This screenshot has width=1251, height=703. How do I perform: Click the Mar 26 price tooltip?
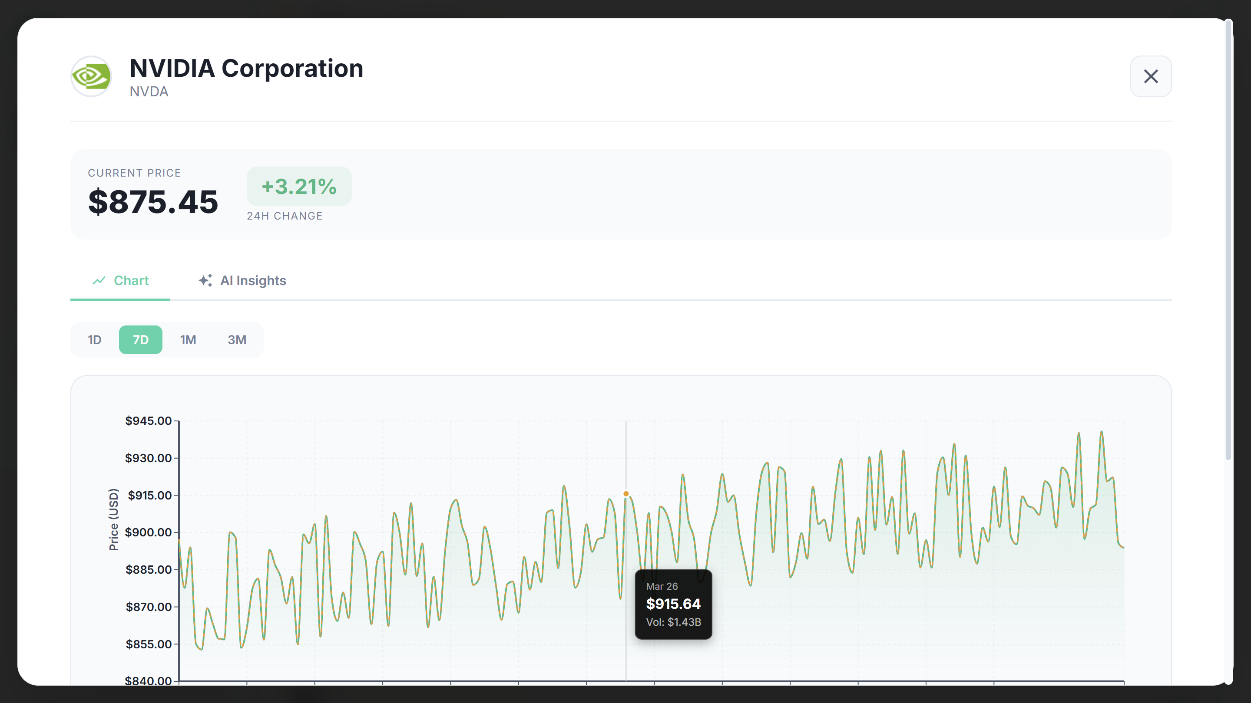(673, 604)
